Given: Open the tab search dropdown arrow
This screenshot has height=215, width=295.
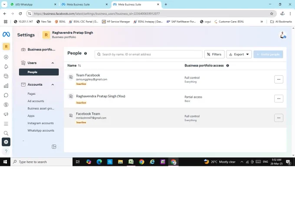Looking at the screenshot, I should 4,4.
